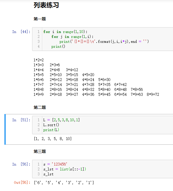Select the '第三题' heading

pyautogui.click(x=40, y=151)
